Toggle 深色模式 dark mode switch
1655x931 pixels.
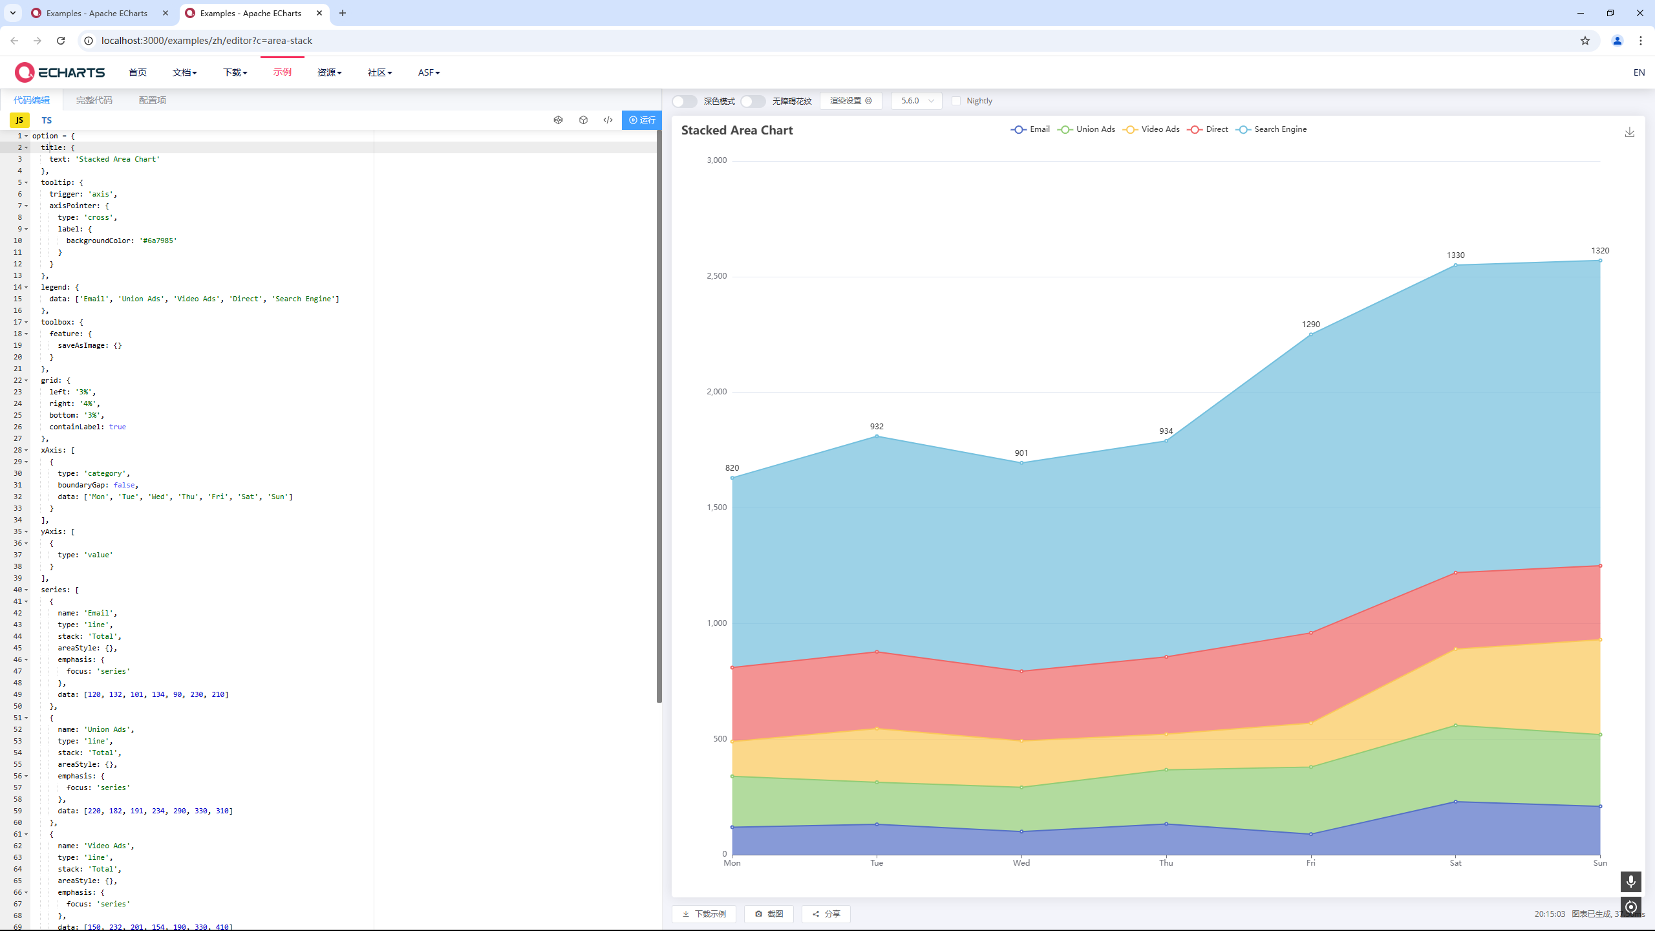tap(684, 101)
